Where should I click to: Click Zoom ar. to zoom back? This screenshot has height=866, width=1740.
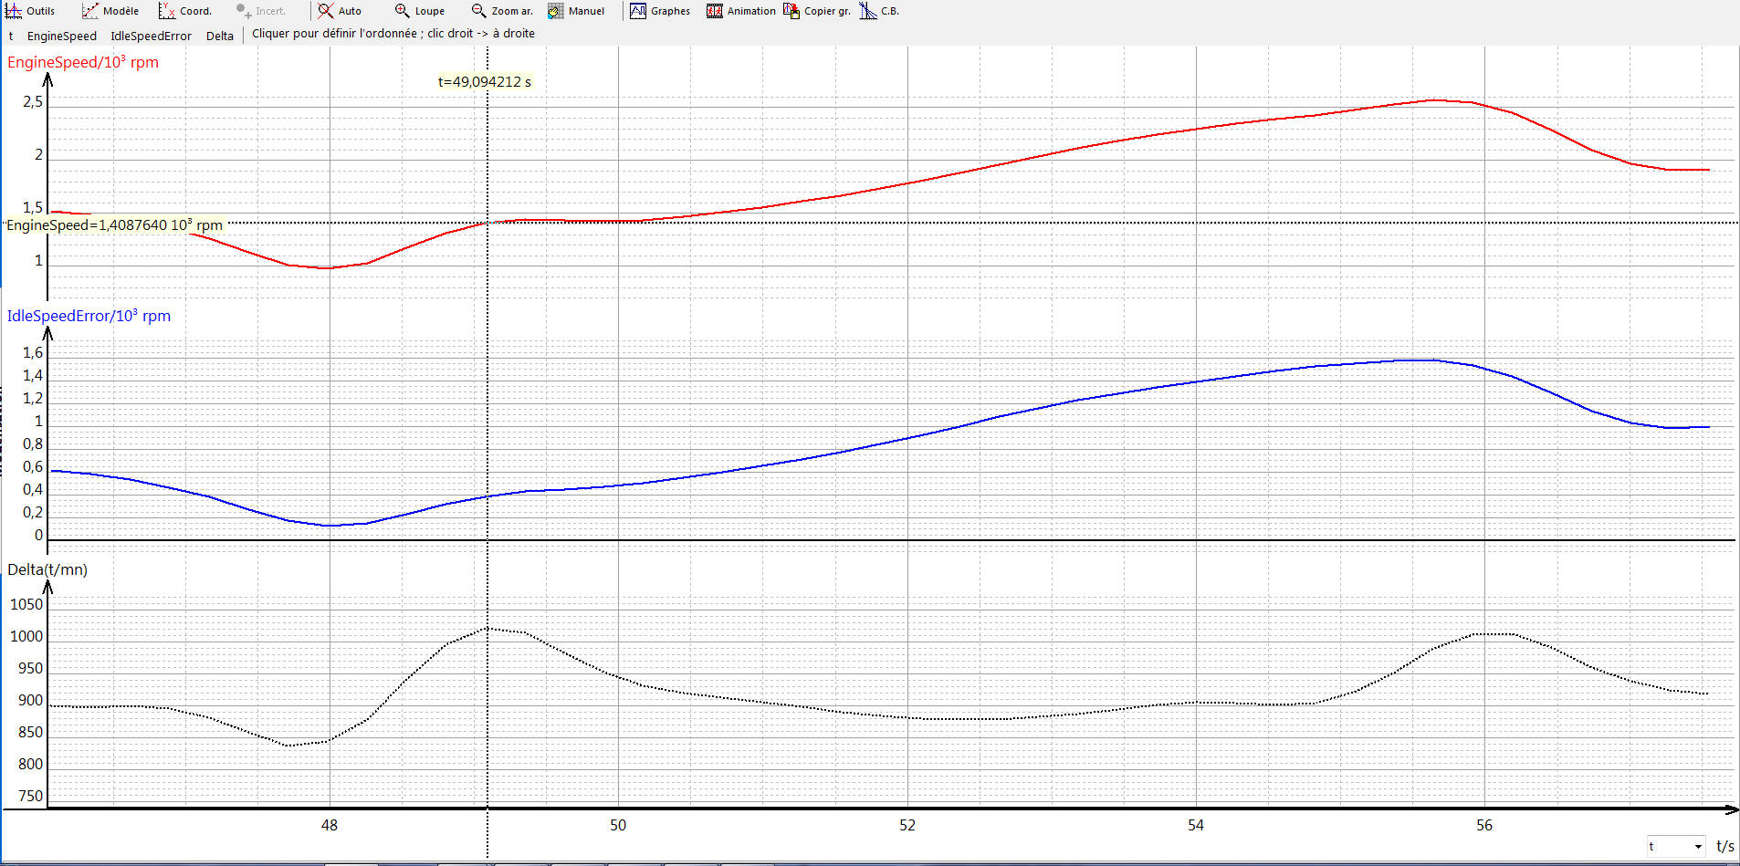(502, 11)
